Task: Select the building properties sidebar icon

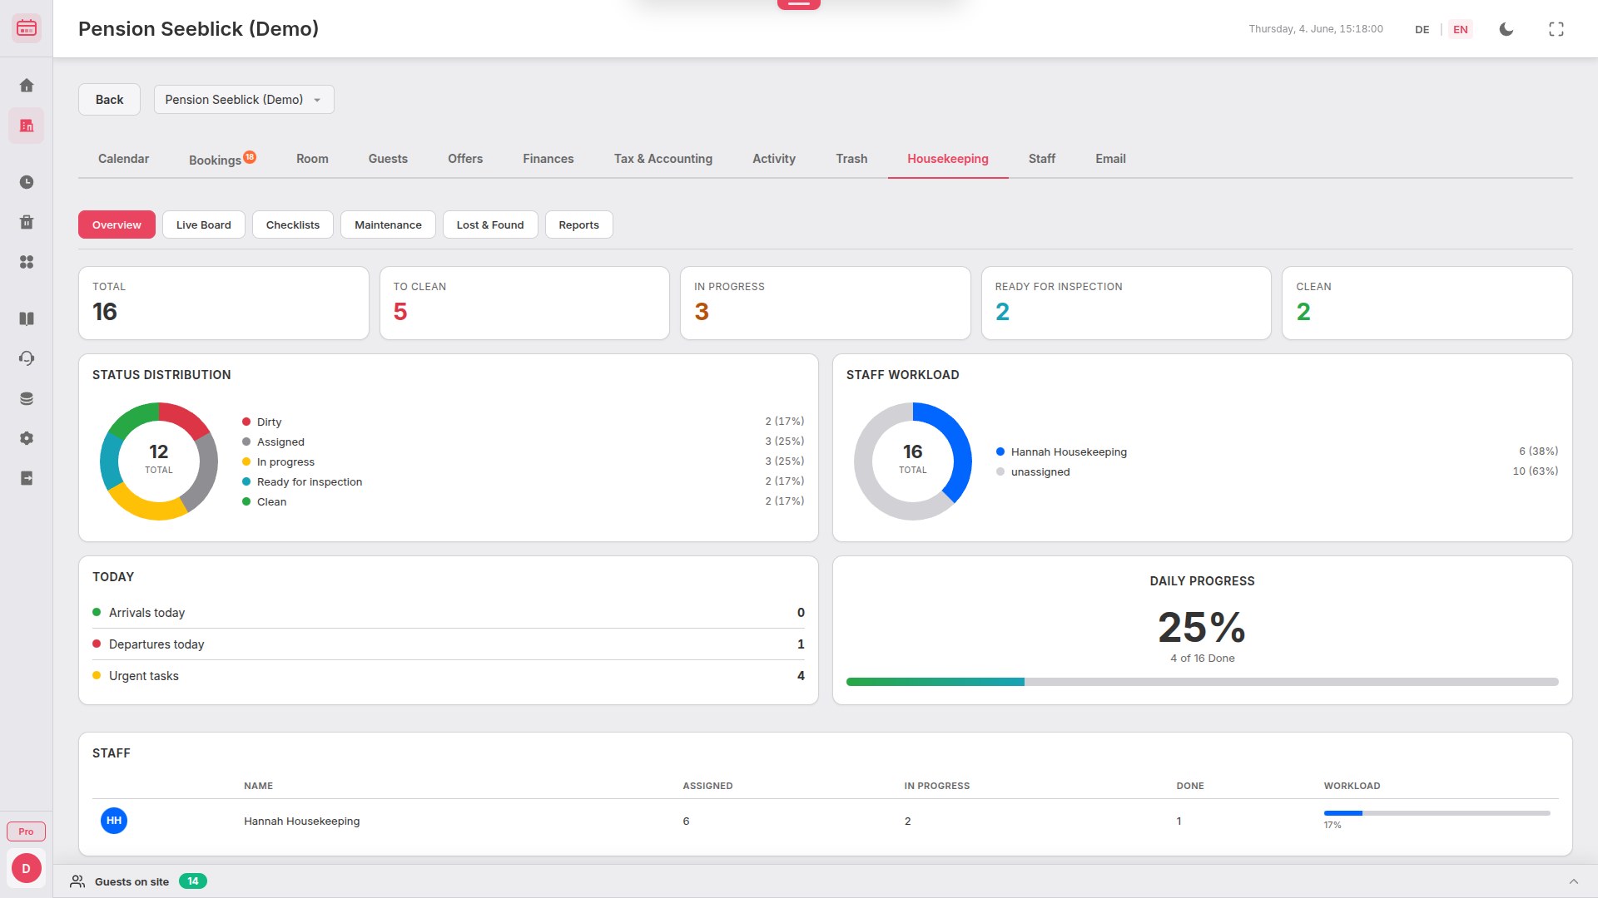Action: 27,126
